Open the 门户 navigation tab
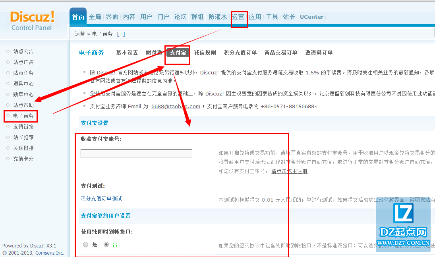The image size is (435, 257). [163, 17]
